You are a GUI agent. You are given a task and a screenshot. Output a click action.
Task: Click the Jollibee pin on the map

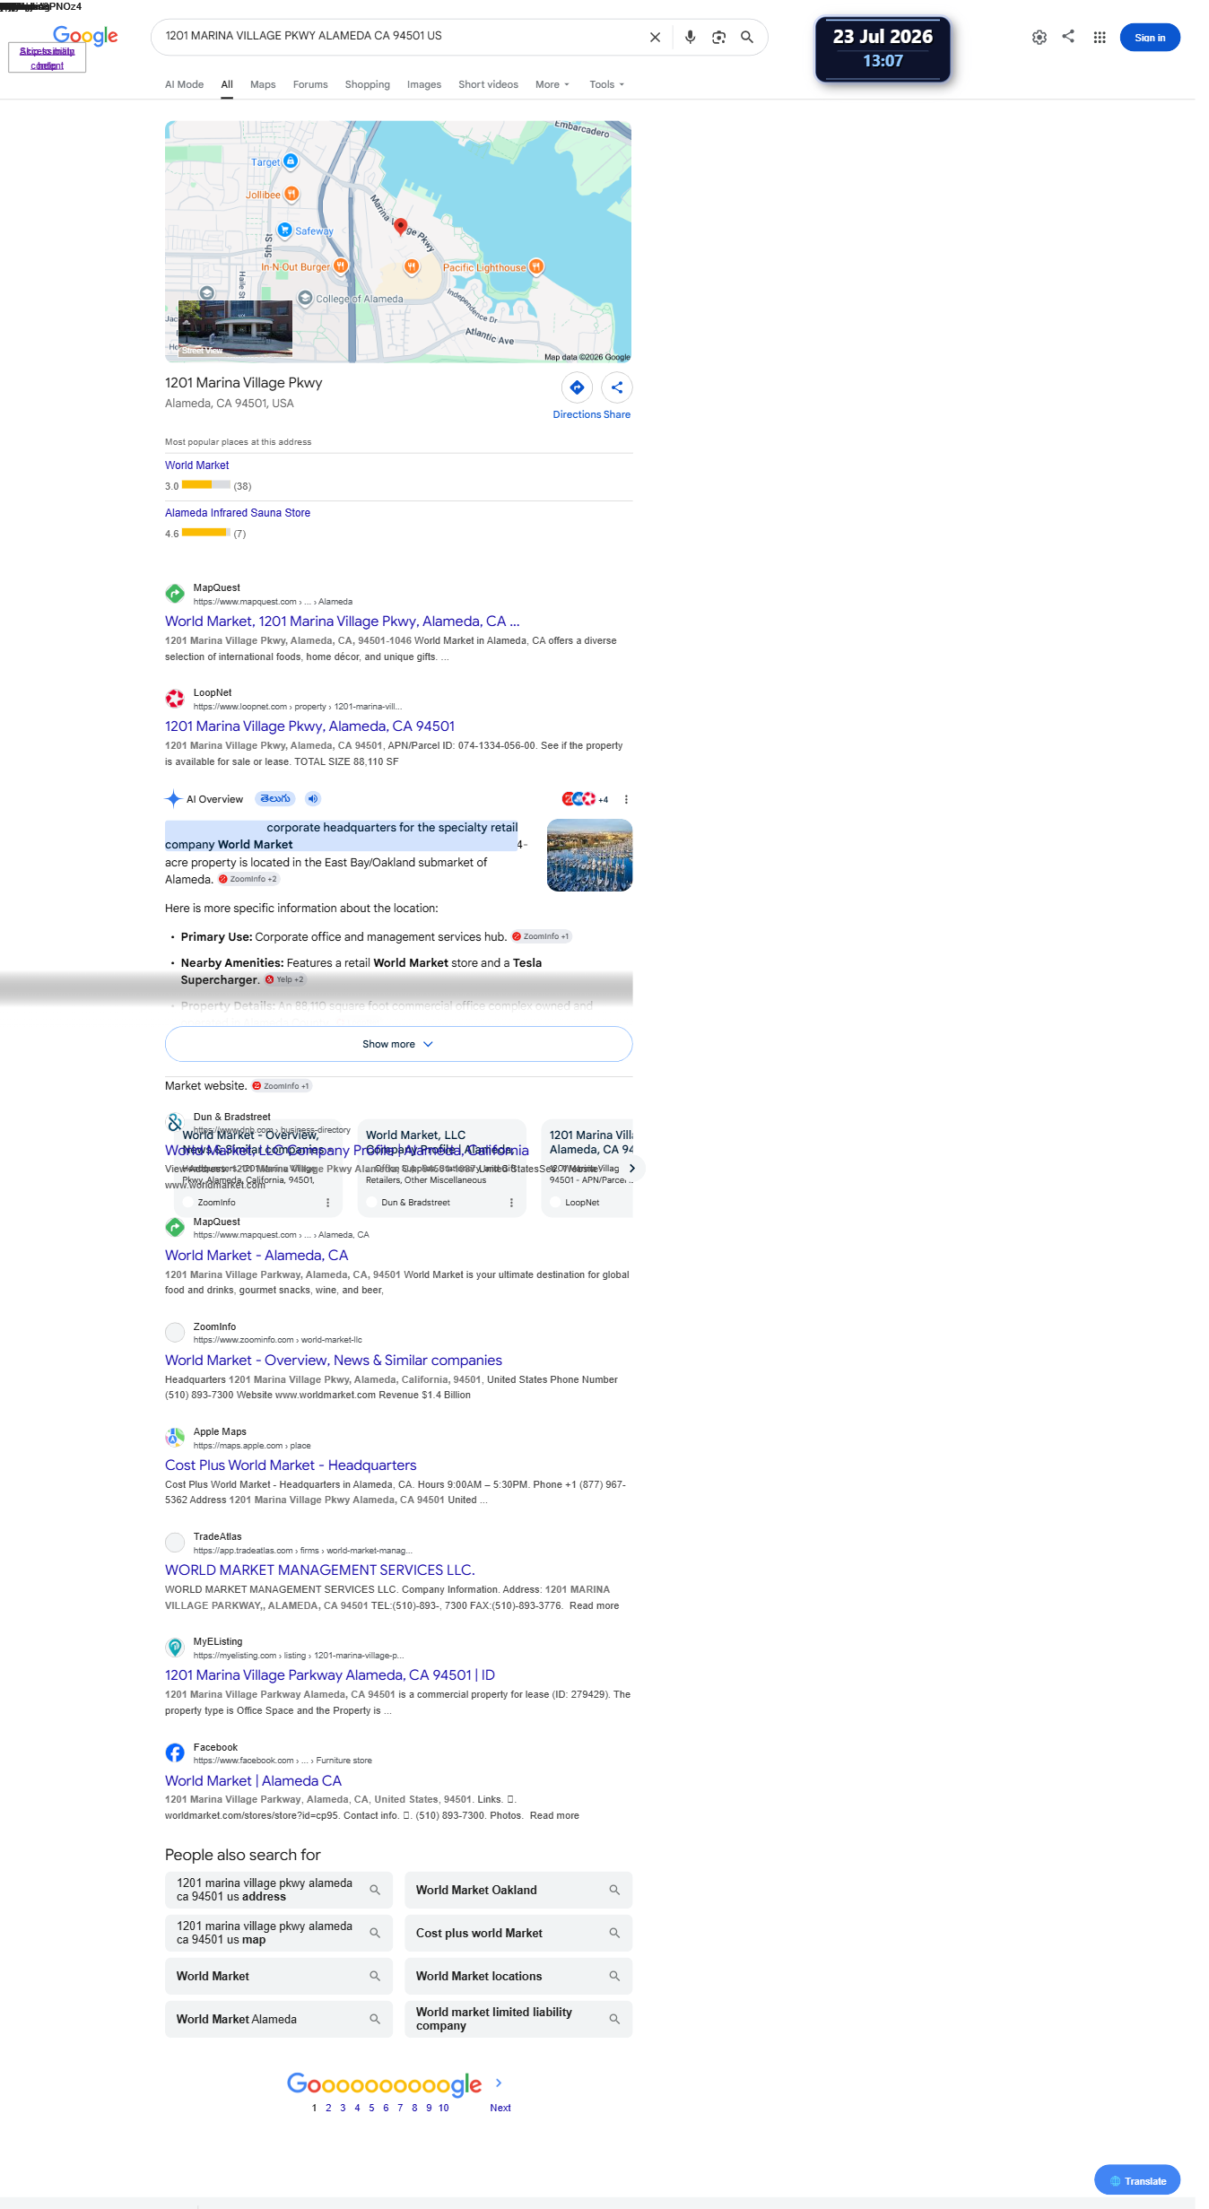(x=291, y=194)
